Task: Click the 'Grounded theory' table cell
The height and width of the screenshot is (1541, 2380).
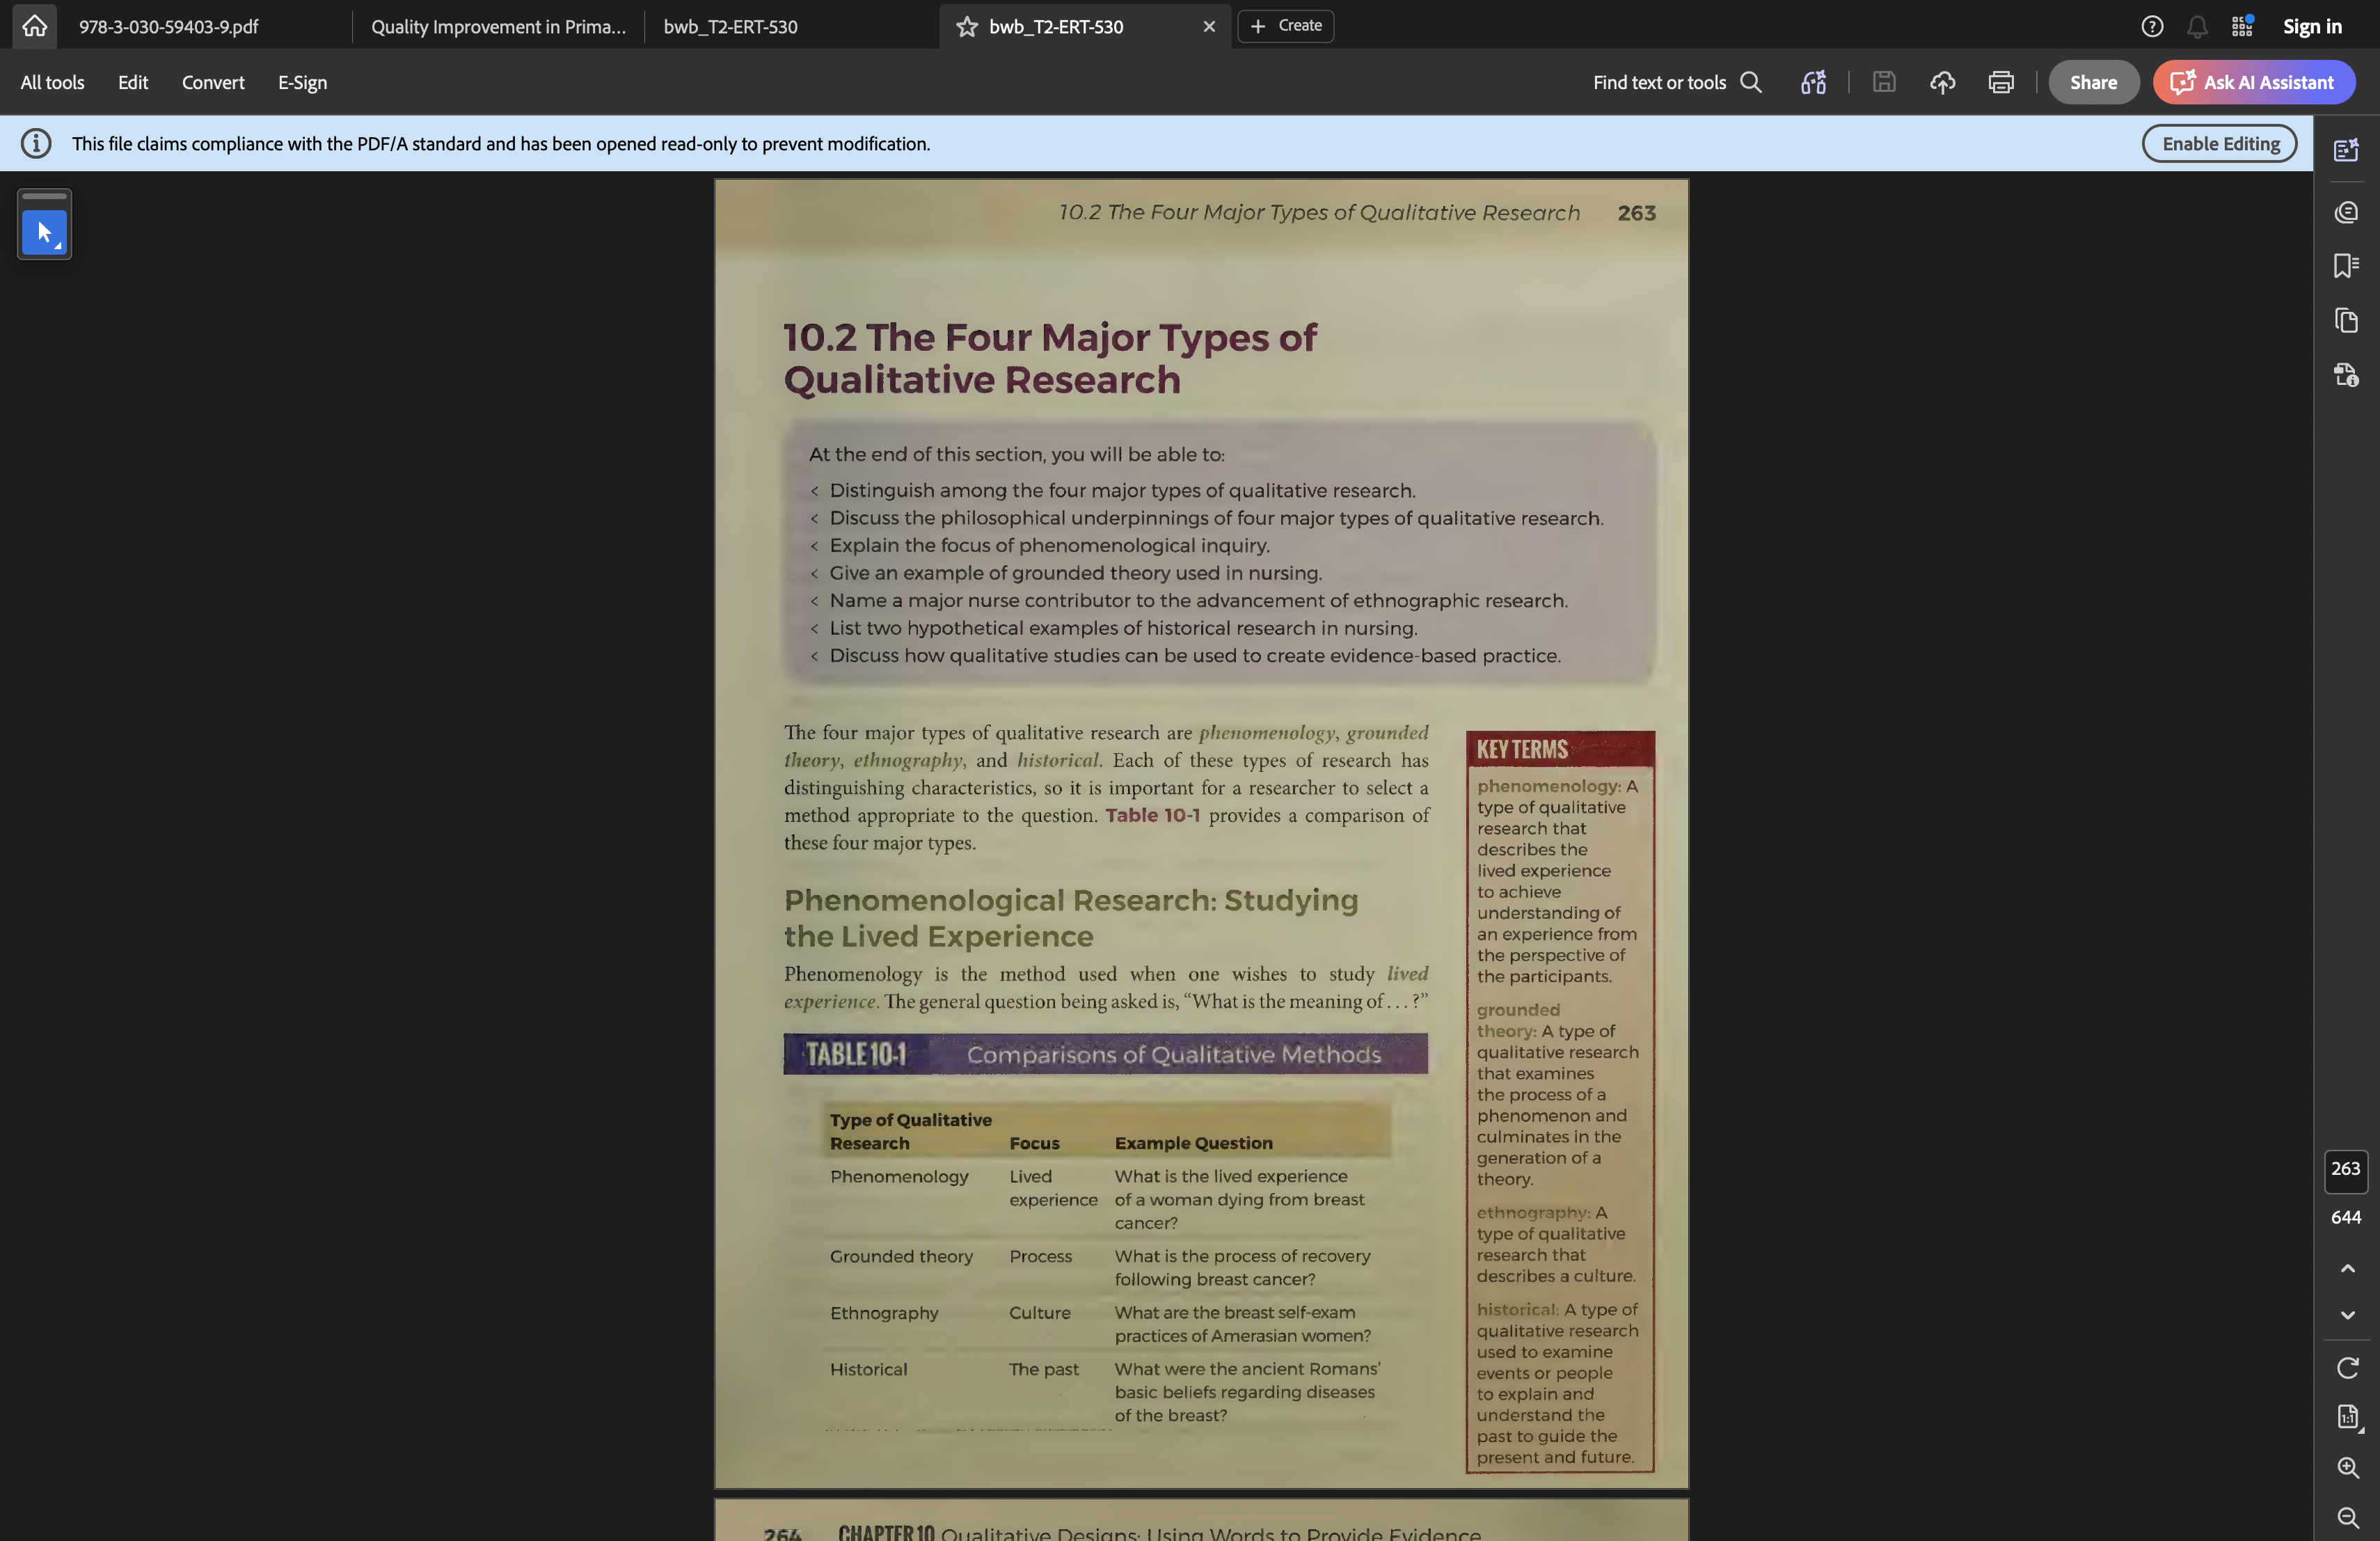Action: [901, 1256]
